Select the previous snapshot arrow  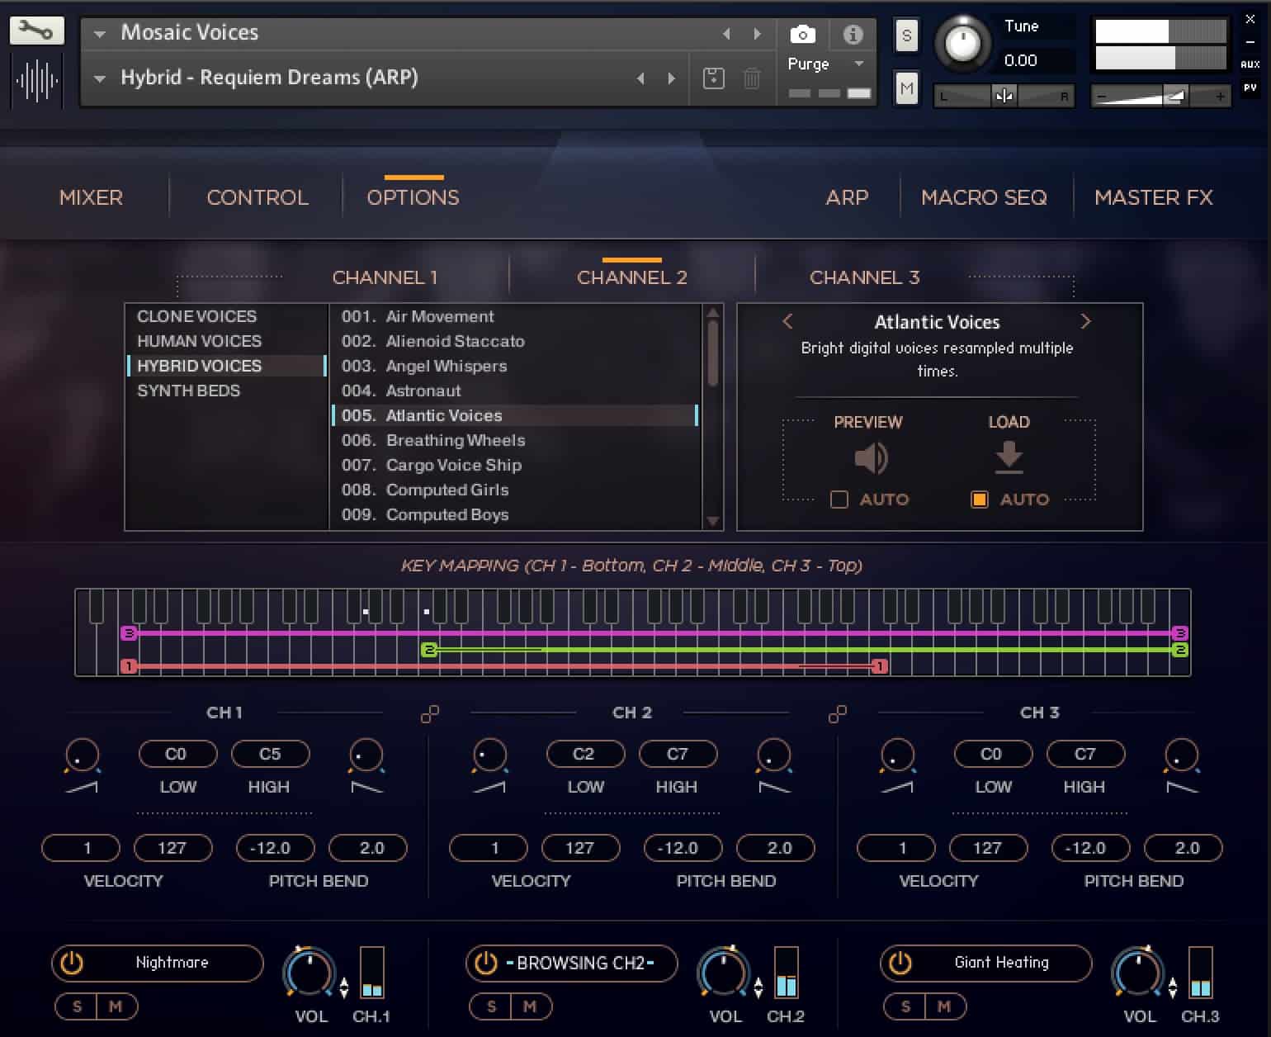tap(640, 78)
